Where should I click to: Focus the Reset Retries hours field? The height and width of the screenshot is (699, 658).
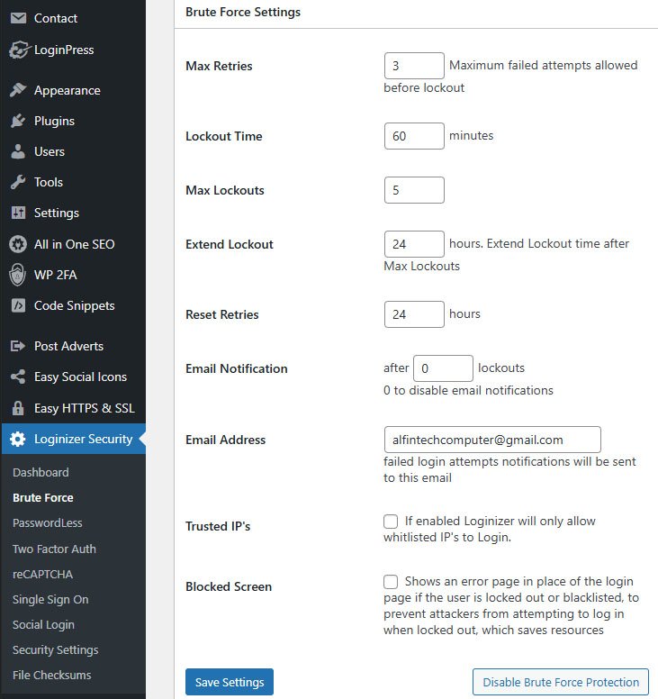tap(414, 314)
